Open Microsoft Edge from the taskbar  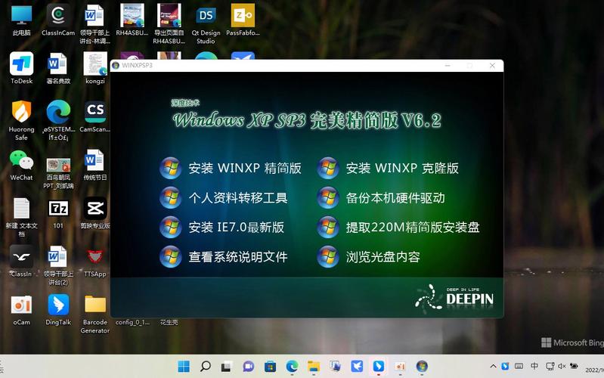pyautogui.click(x=292, y=367)
